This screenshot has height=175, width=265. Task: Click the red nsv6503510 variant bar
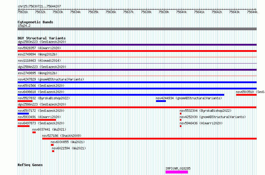point(247,95)
